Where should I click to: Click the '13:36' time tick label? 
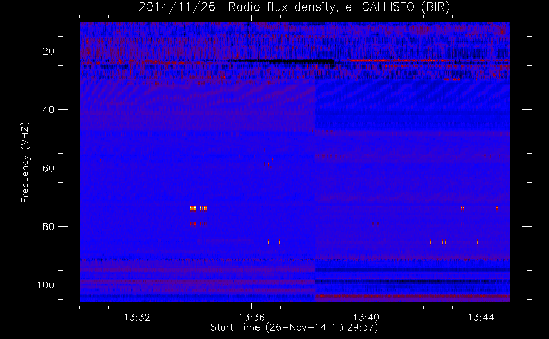pos(251,318)
